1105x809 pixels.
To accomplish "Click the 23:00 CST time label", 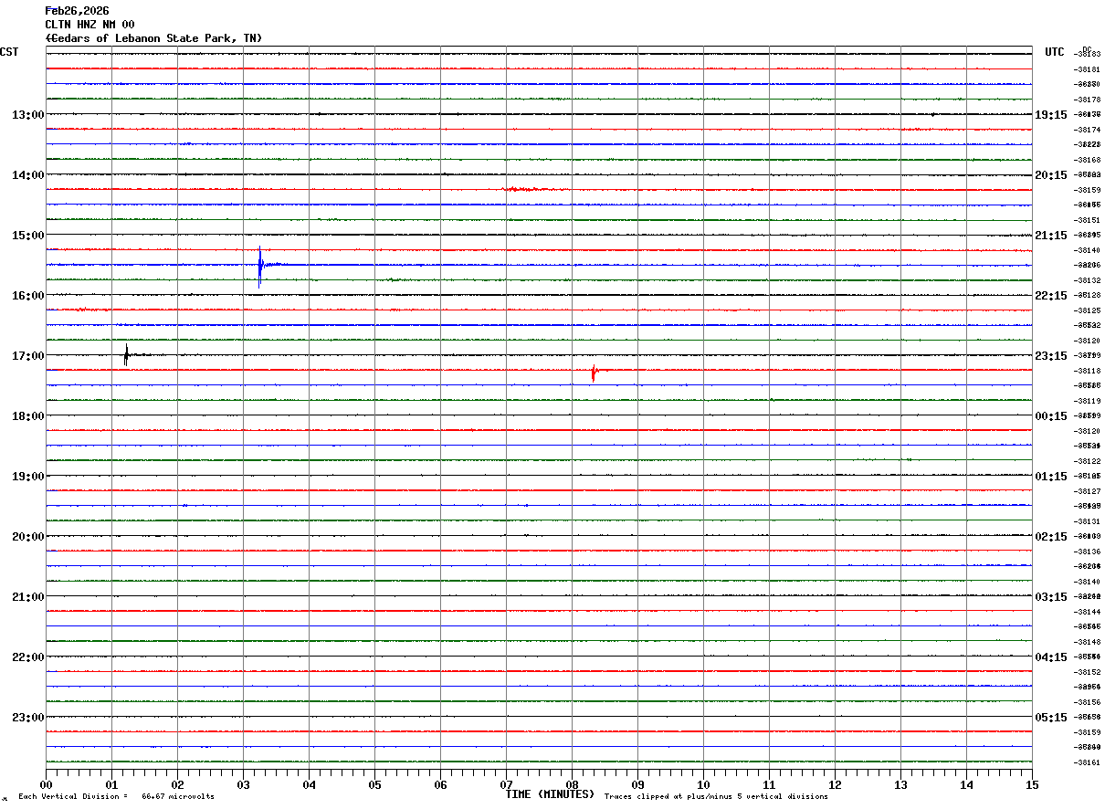I will coord(27,718).
